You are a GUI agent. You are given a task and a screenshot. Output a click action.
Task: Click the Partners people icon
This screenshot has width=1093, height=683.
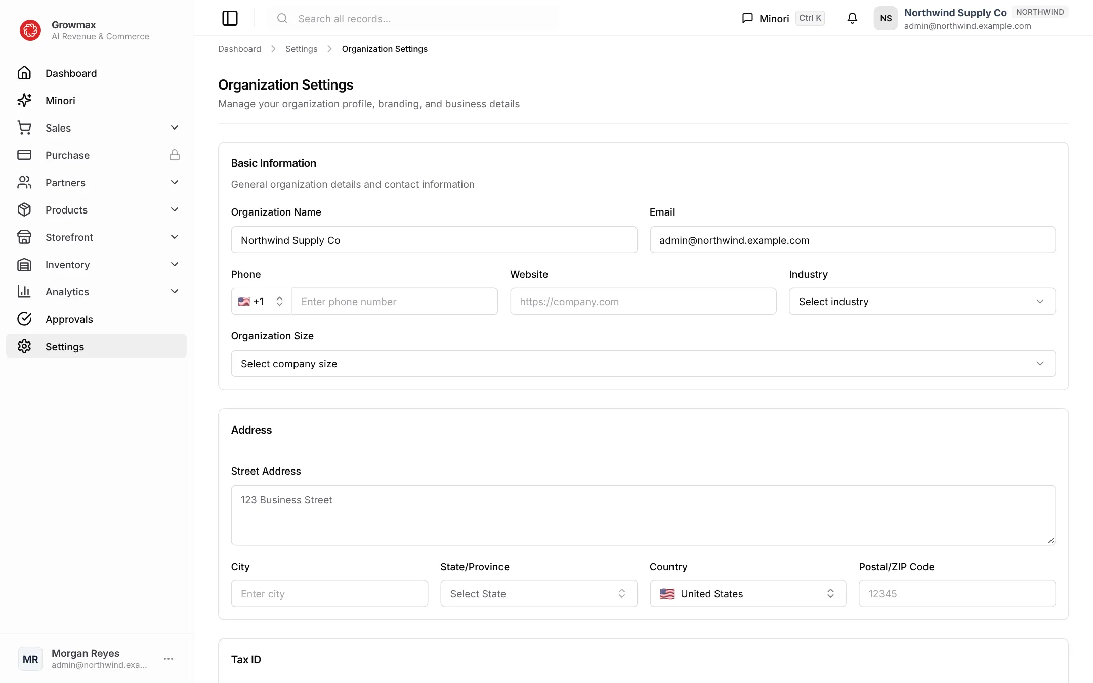tap(24, 182)
